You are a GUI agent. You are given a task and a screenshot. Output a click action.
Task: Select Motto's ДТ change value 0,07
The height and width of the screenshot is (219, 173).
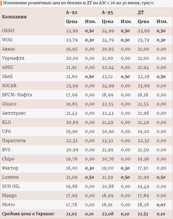pyautogui.click(x=161, y=205)
